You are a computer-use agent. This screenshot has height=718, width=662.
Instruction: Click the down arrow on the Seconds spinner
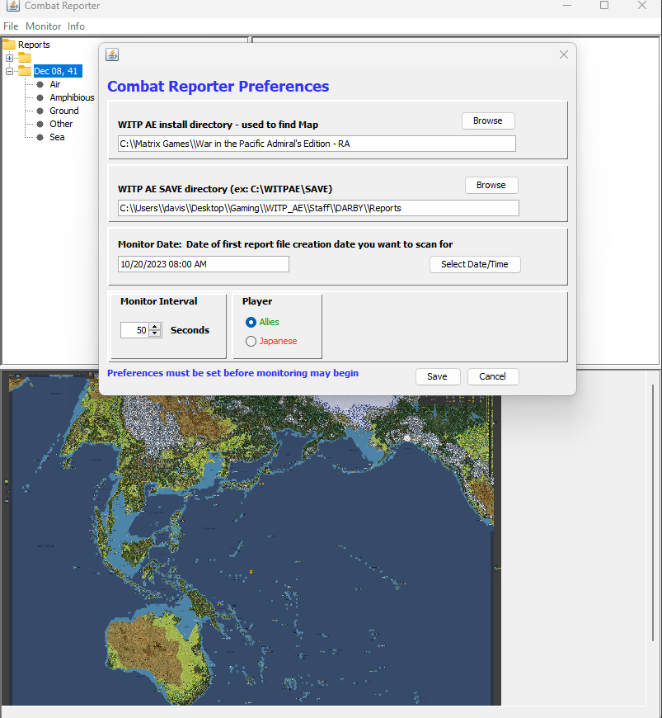[155, 333]
